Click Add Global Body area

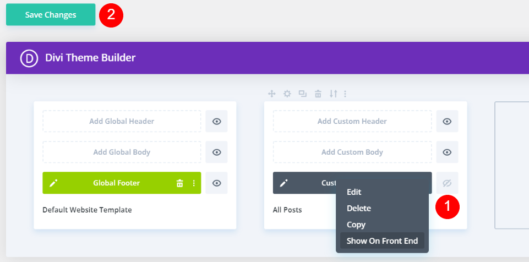click(x=122, y=152)
